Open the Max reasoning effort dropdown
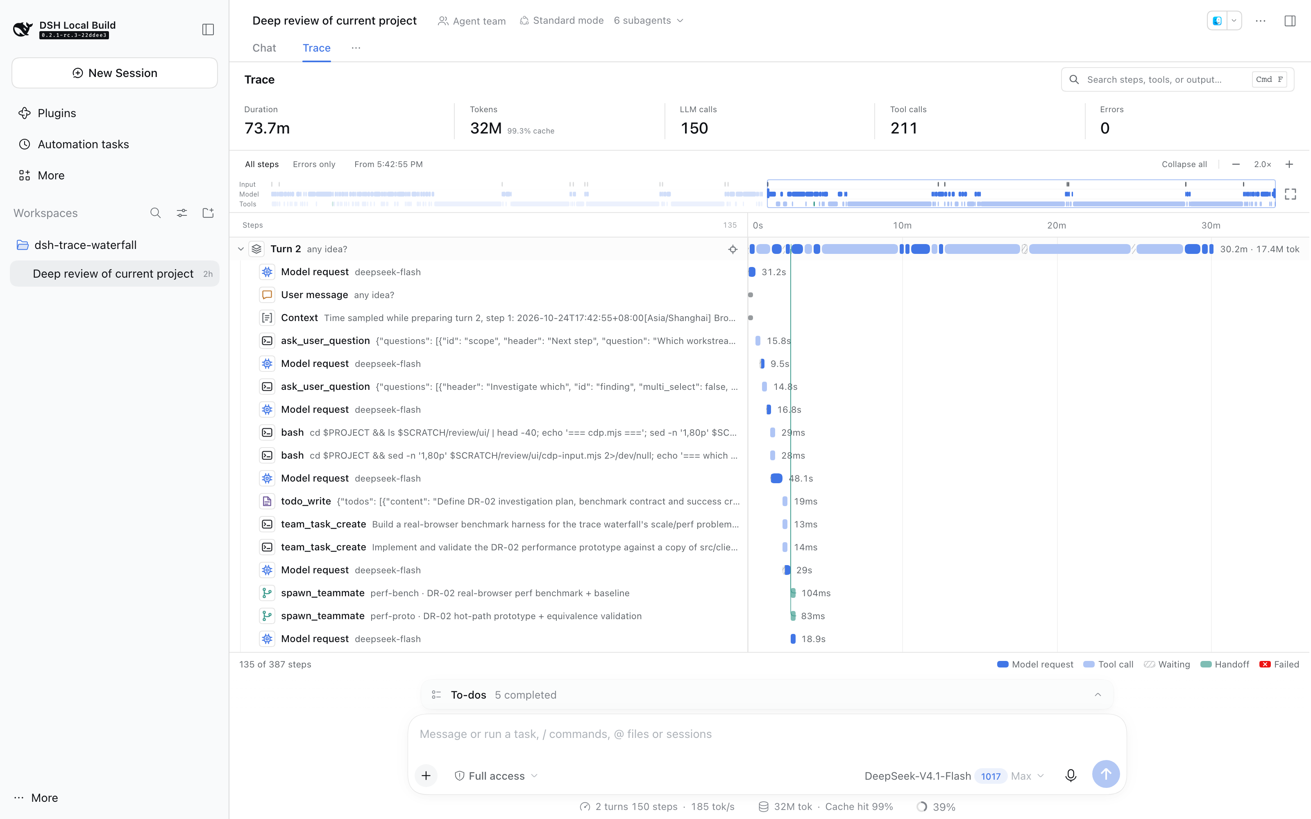1311x819 pixels. click(1027, 776)
